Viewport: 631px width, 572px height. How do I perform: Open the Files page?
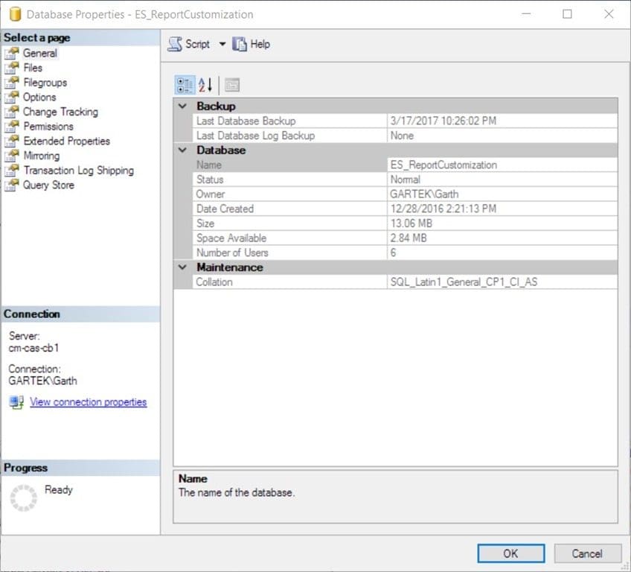(x=33, y=68)
